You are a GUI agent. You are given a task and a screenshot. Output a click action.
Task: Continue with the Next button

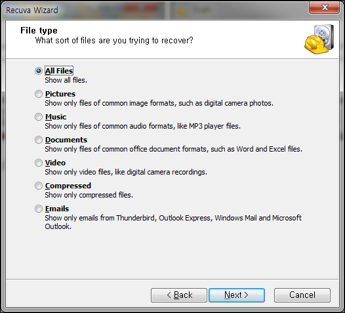[237, 295]
